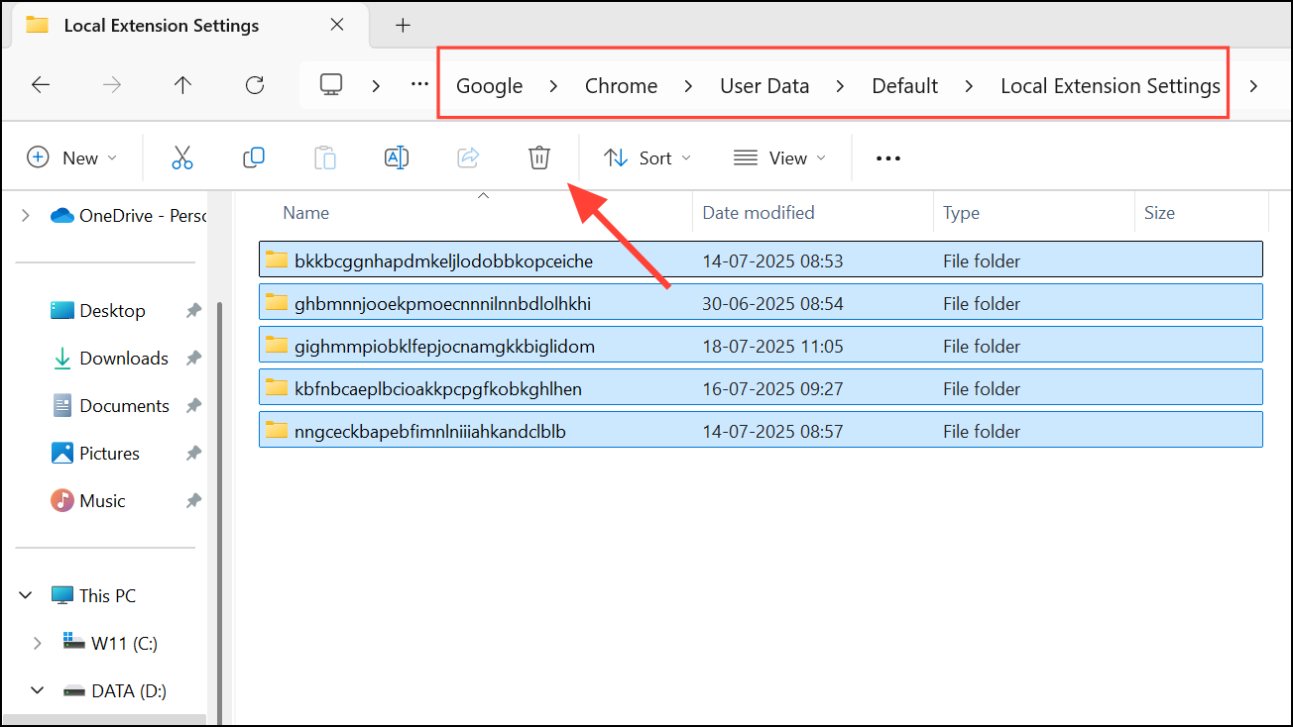Select the Downloads sidebar entry
The width and height of the screenshot is (1293, 727).
pyautogui.click(x=123, y=358)
